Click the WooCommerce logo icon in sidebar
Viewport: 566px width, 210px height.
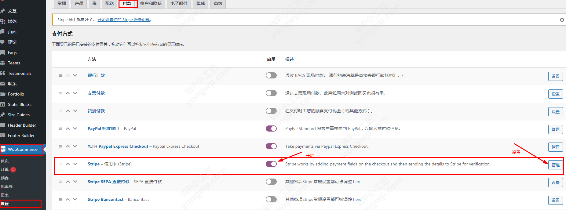click(x=3, y=149)
